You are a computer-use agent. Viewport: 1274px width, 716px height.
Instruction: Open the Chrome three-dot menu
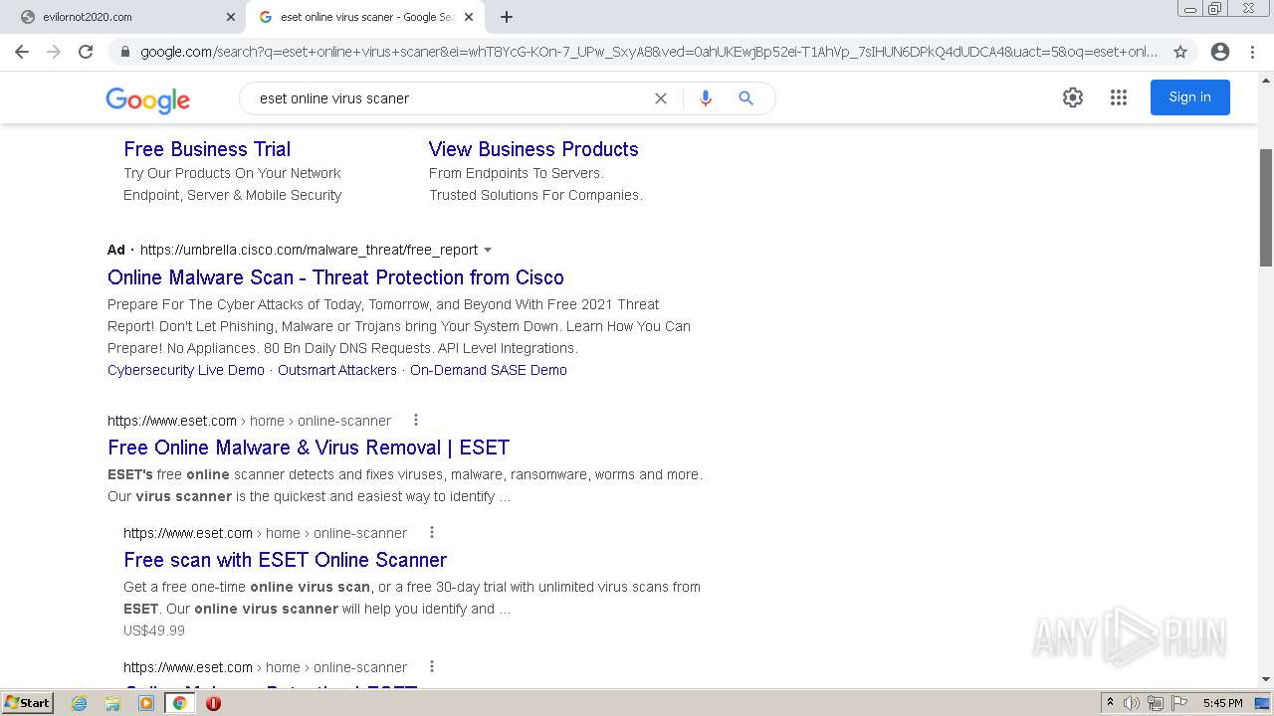[x=1252, y=52]
